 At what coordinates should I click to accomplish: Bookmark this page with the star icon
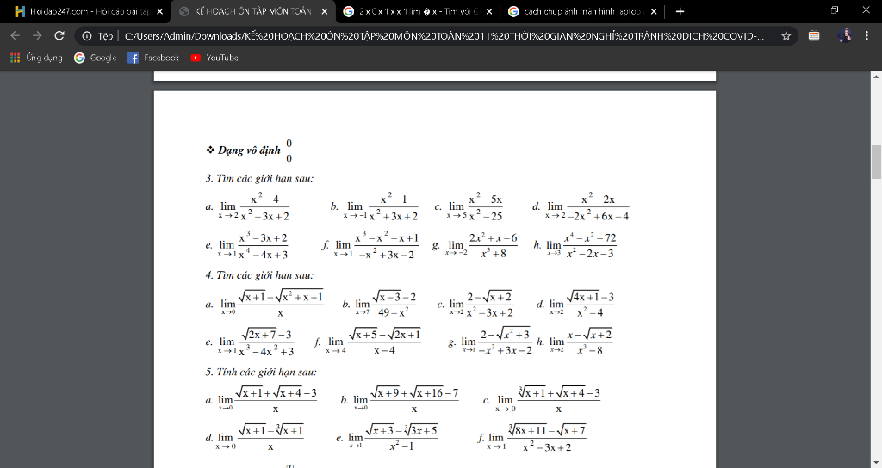[x=786, y=36]
